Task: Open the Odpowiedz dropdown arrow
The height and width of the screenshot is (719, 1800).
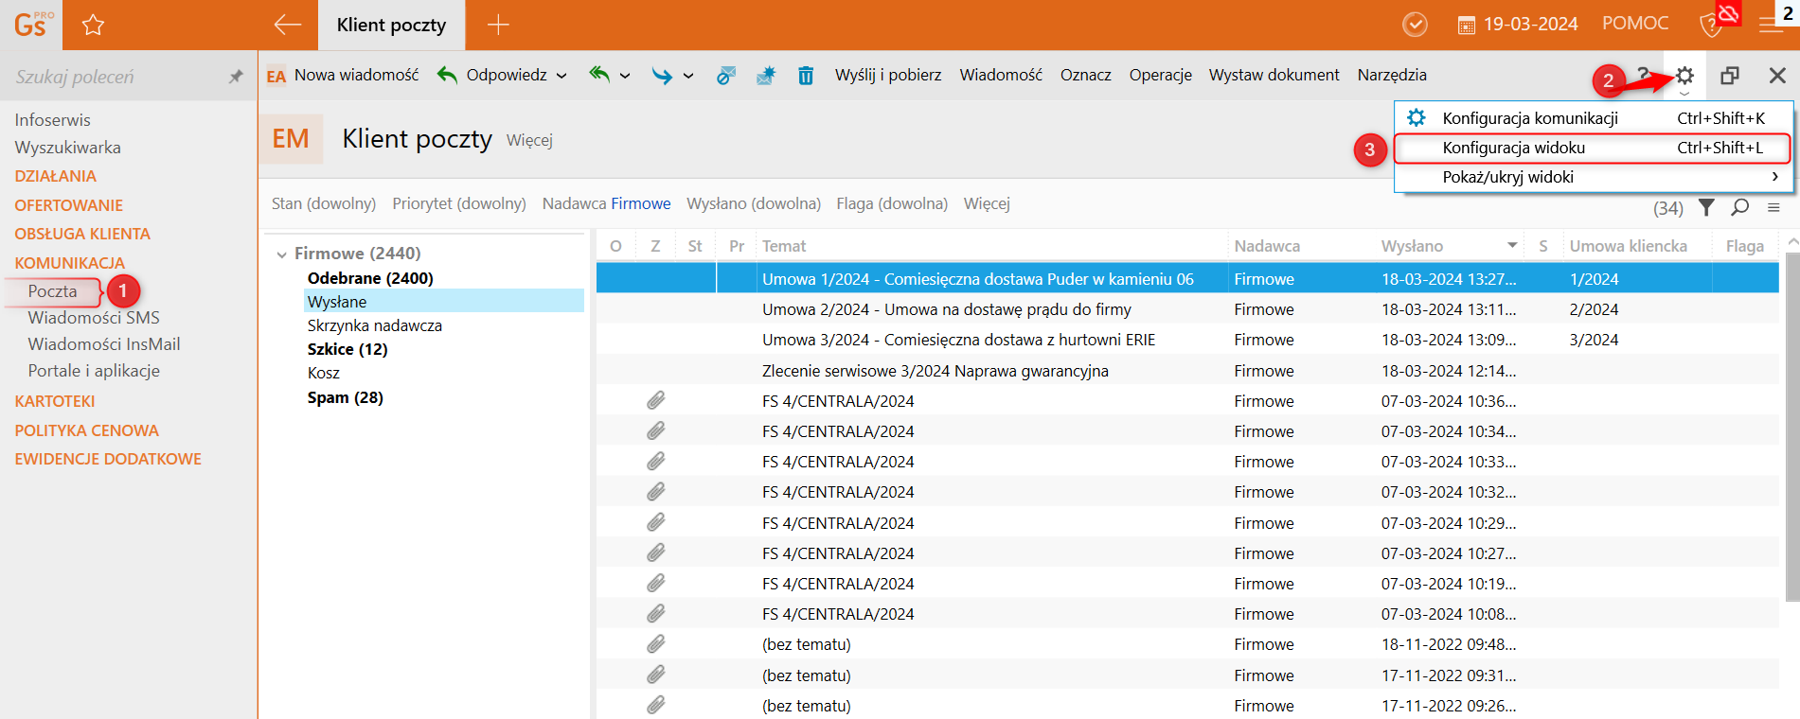Action: [561, 76]
